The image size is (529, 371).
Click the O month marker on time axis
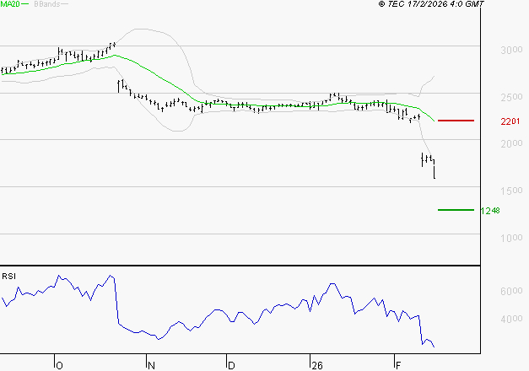[x=59, y=366]
